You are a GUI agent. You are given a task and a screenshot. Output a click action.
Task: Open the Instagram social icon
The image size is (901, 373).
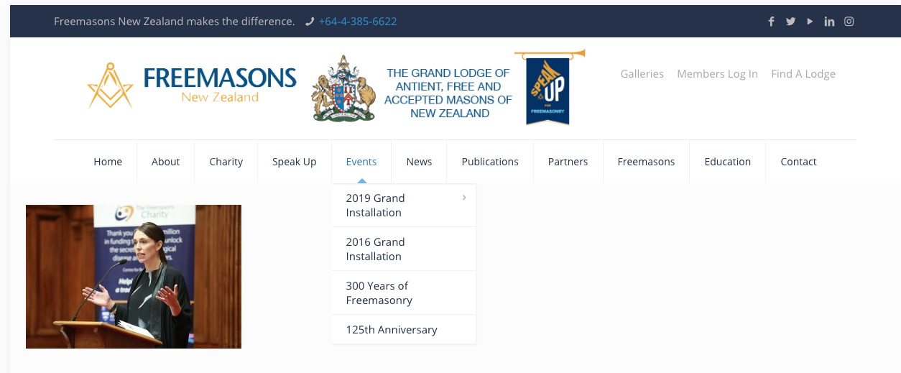(x=849, y=22)
